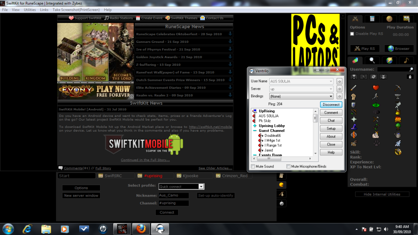This screenshot has height=235, width=418.
Task: Open the Bindings dropdown in Ventrilo
Action: pos(331,96)
